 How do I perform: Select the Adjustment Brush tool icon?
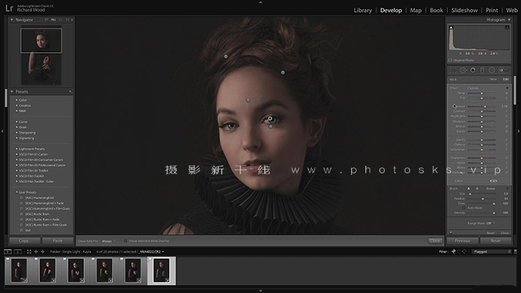point(504,70)
